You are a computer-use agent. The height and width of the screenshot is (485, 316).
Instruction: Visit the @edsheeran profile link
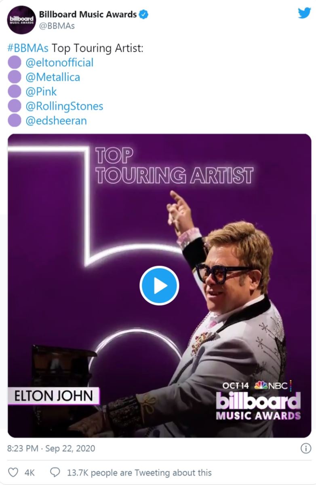[x=56, y=121]
